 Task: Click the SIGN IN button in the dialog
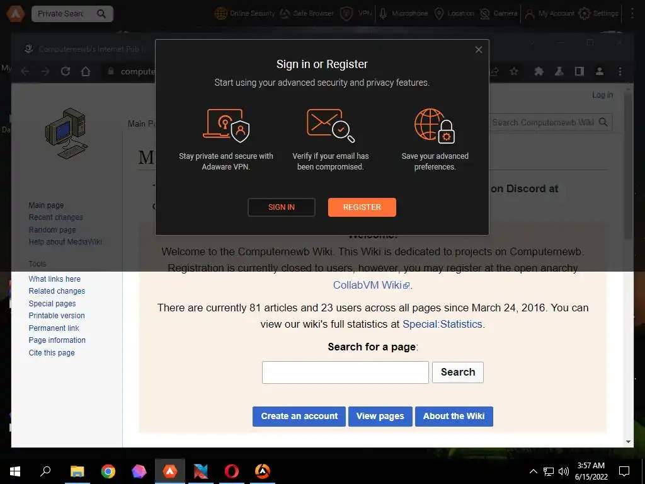pyautogui.click(x=282, y=207)
